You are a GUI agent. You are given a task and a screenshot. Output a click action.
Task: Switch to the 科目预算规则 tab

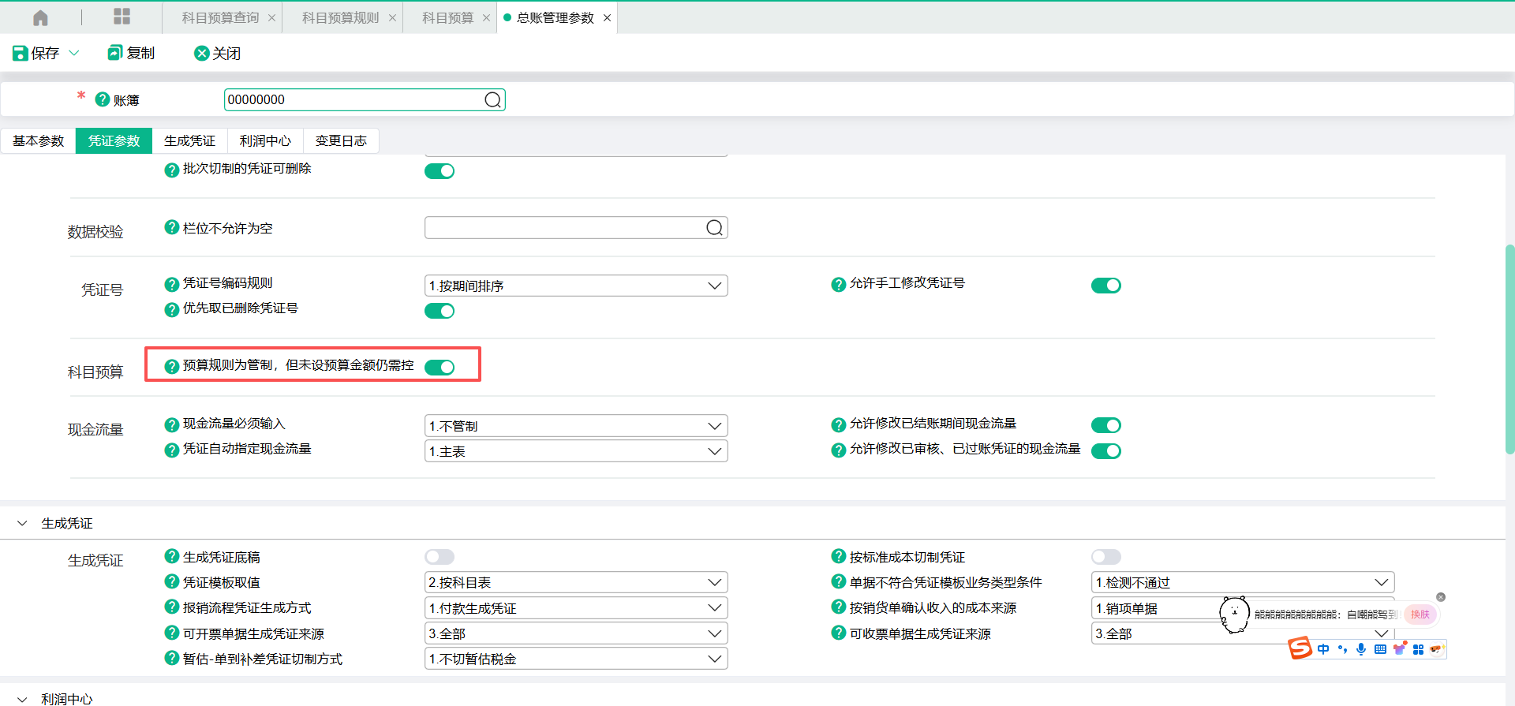point(340,17)
